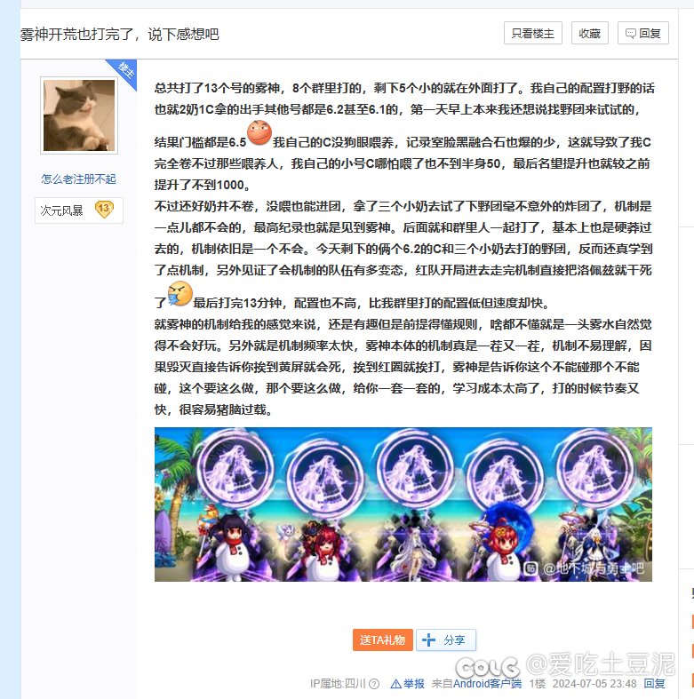Image resolution: width=694 pixels, height=699 pixels.
Task: Click the 分享 share button
Action: point(446,640)
